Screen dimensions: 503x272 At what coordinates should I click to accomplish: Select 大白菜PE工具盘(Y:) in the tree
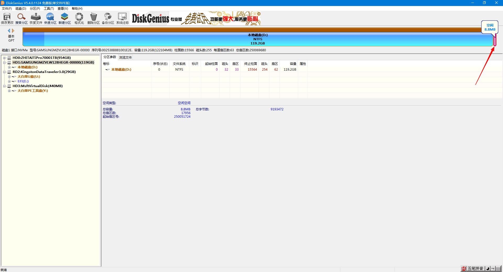(x=33, y=91)
